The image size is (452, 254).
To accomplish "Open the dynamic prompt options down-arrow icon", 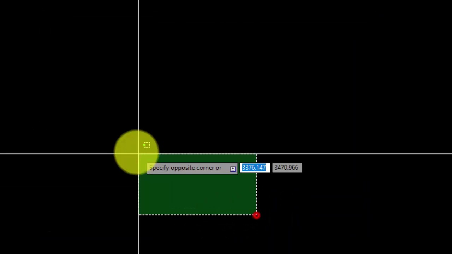I will [x=233, y=168].
